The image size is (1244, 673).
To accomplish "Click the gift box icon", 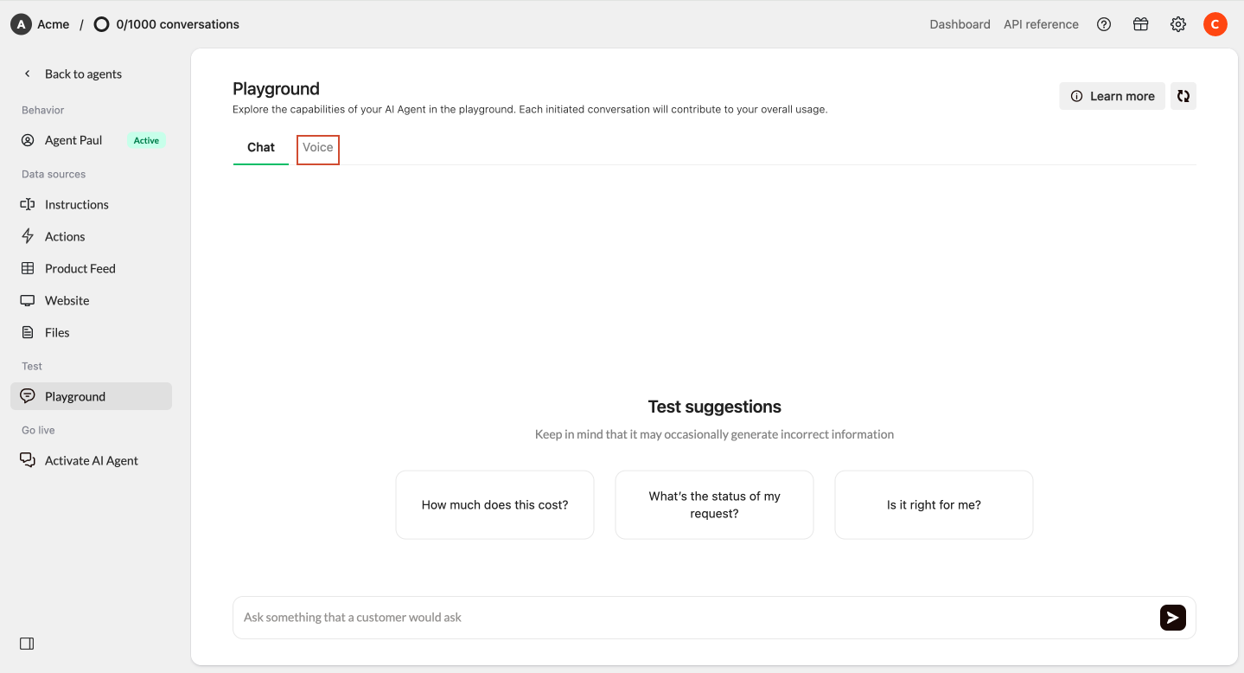I will click(x=1141, y=24).
